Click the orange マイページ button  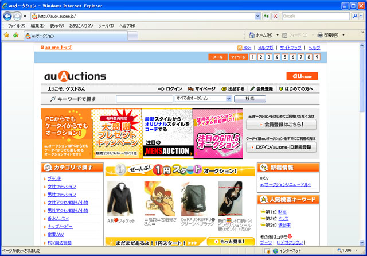239,57
